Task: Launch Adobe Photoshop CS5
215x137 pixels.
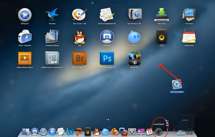Action: pyautogui.click(x=107, y=58)
